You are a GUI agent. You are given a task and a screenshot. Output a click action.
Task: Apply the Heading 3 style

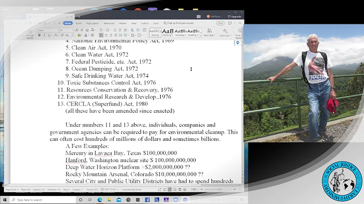(x=193, y=32)
